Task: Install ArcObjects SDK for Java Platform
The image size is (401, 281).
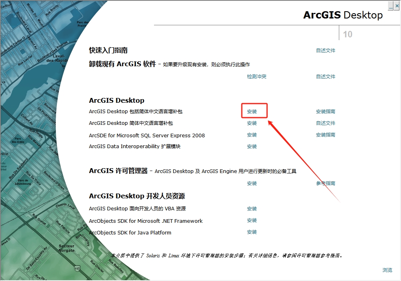Action: tap(252, 232)
